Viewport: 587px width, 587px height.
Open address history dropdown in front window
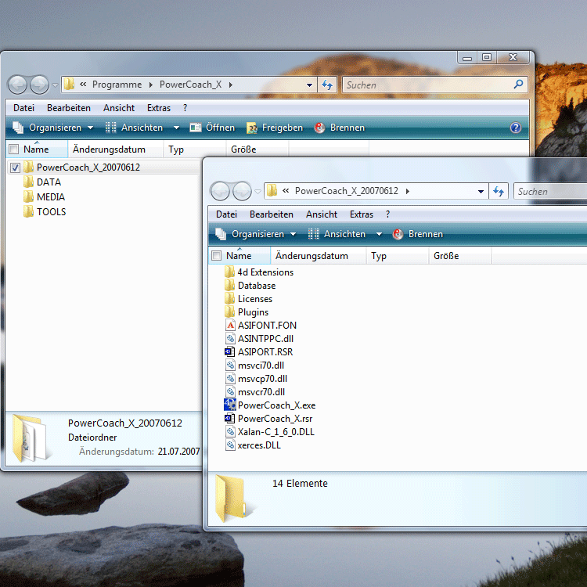481,191
